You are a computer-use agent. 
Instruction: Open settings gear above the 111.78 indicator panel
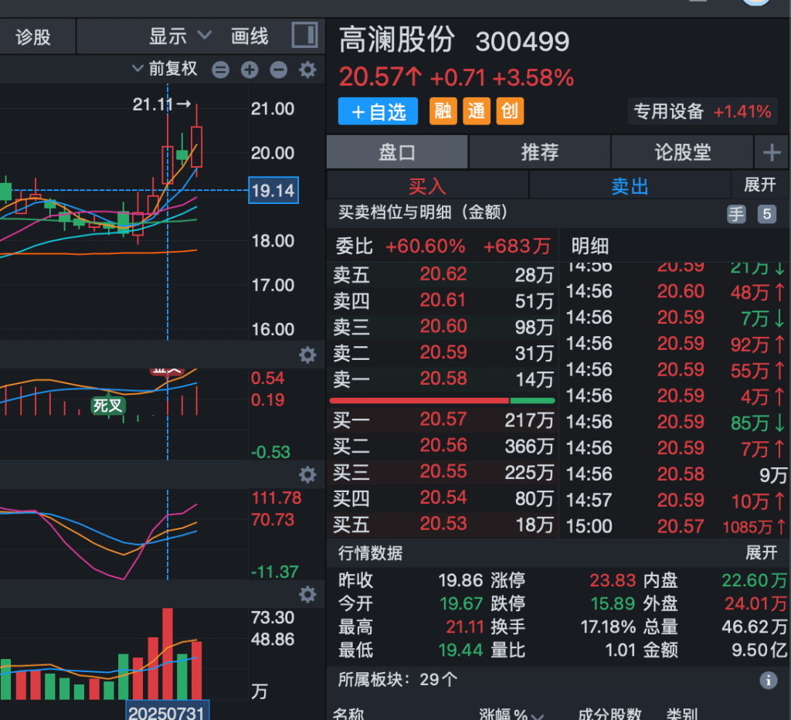pos(307,474)
